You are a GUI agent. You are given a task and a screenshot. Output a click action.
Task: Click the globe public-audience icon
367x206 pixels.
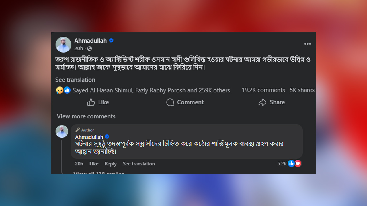[x=89, y=49]
